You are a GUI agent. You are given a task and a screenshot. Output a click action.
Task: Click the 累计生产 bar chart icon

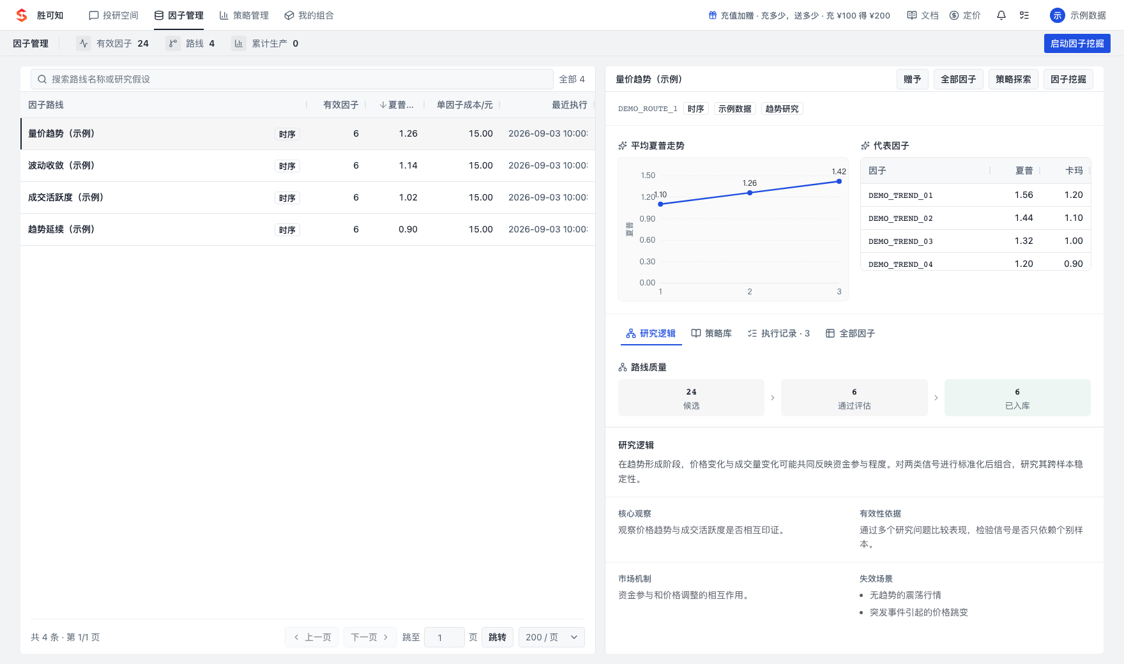pyautogui.click(x=239, y=43)
